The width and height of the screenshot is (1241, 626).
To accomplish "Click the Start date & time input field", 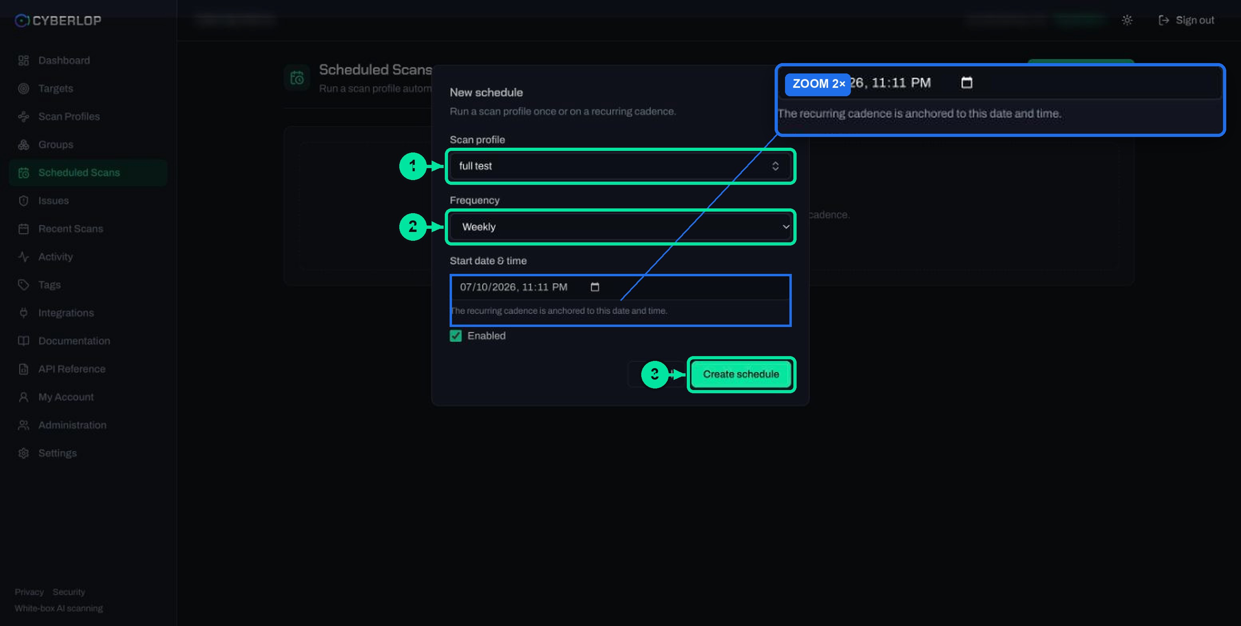I will (620, 287).
